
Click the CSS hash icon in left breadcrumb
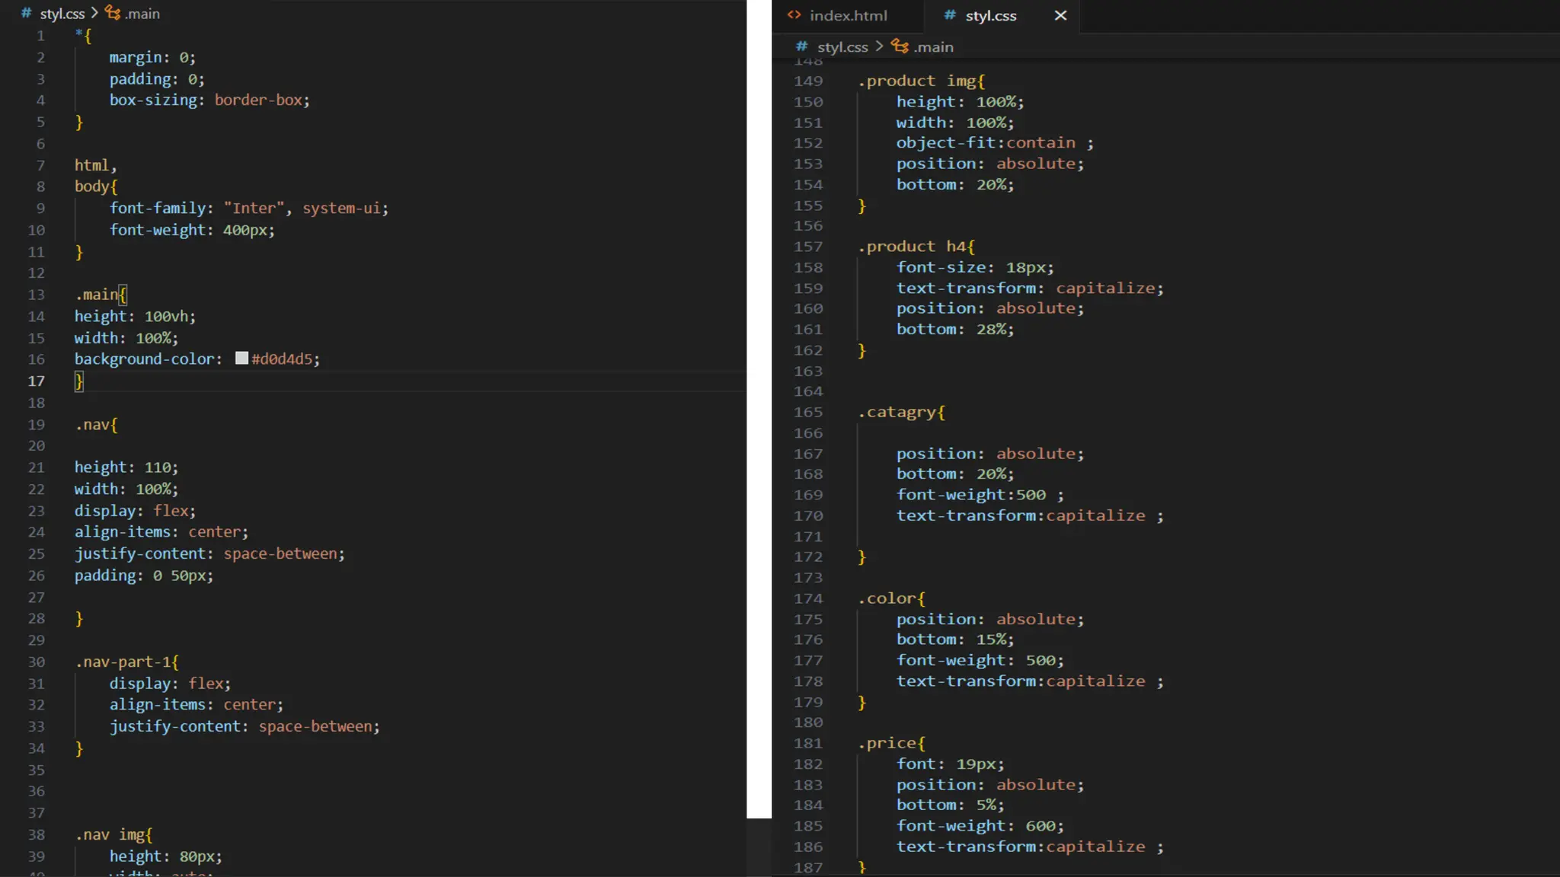pos(26,14)
